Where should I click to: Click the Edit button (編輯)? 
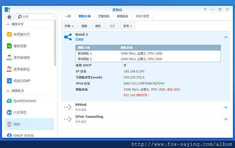pos(84,26)
